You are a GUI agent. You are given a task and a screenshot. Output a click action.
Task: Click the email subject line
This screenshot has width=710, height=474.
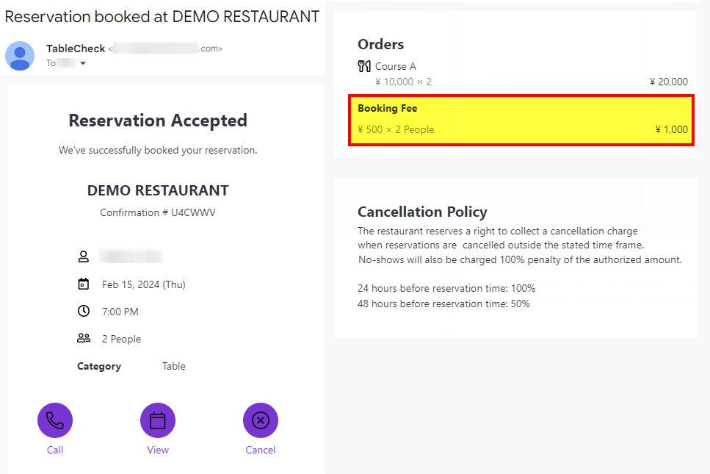coord(162,16)
